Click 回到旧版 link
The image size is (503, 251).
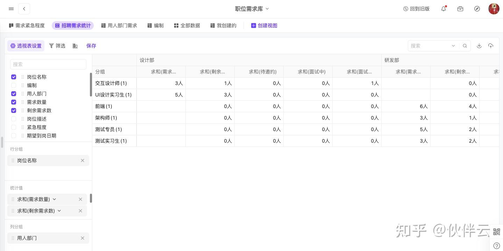click(x=416, y=9)
